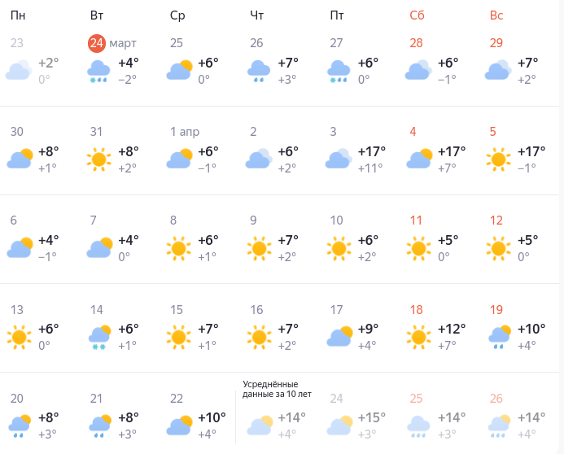Click the snow-rain cloud icon for March 24
Image resolution: width=564 pixels, height=454 pixels.
tap(99, 72)
